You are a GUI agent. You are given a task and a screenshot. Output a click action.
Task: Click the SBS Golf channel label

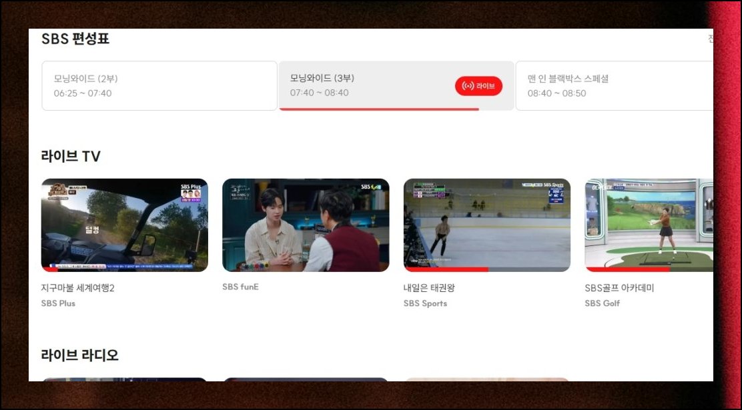pos(603,303)
